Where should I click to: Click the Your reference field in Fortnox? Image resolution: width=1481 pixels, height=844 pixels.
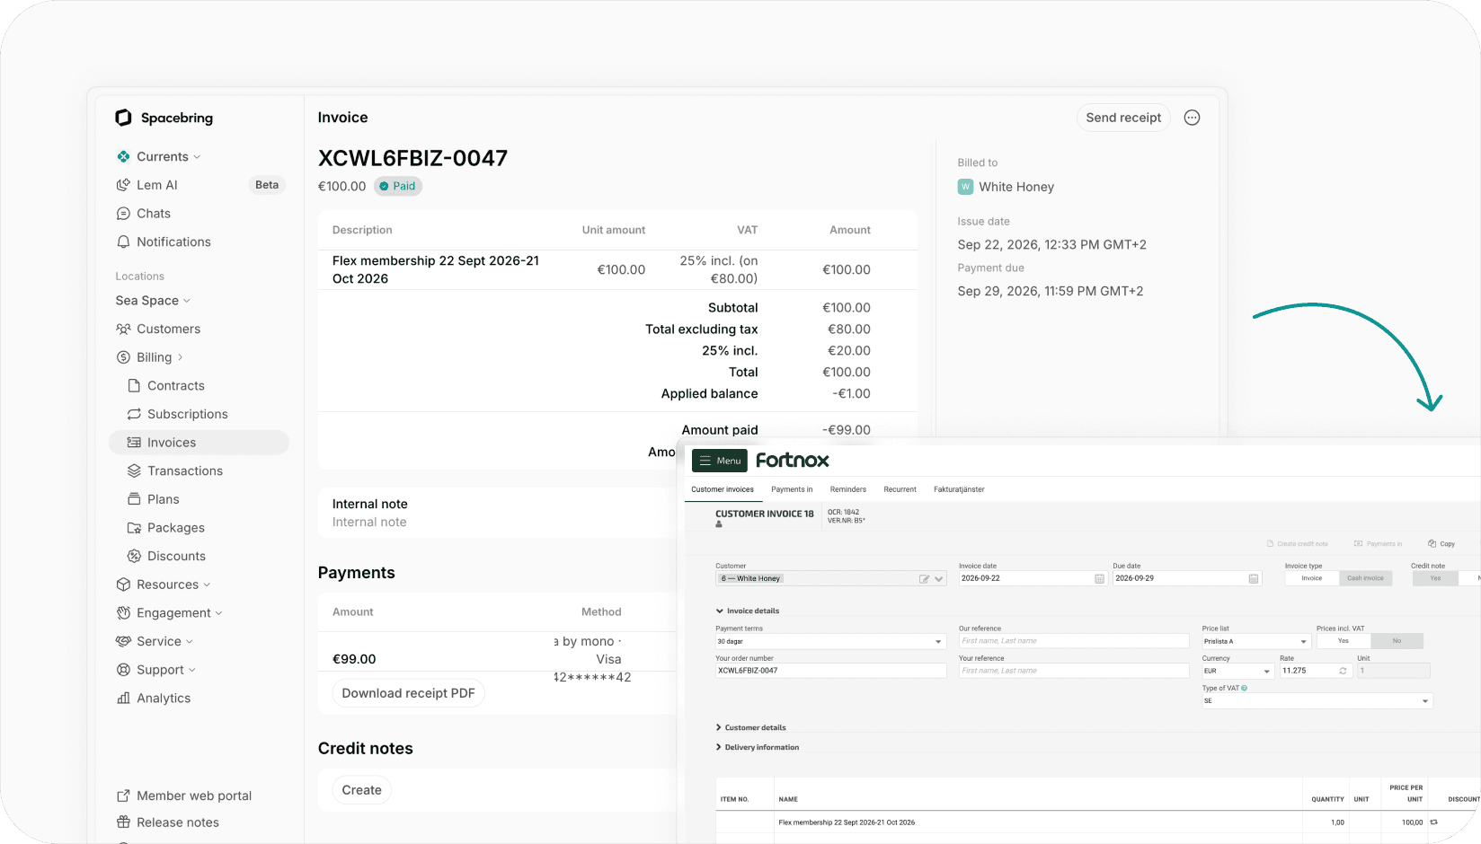click(1074, 671)
